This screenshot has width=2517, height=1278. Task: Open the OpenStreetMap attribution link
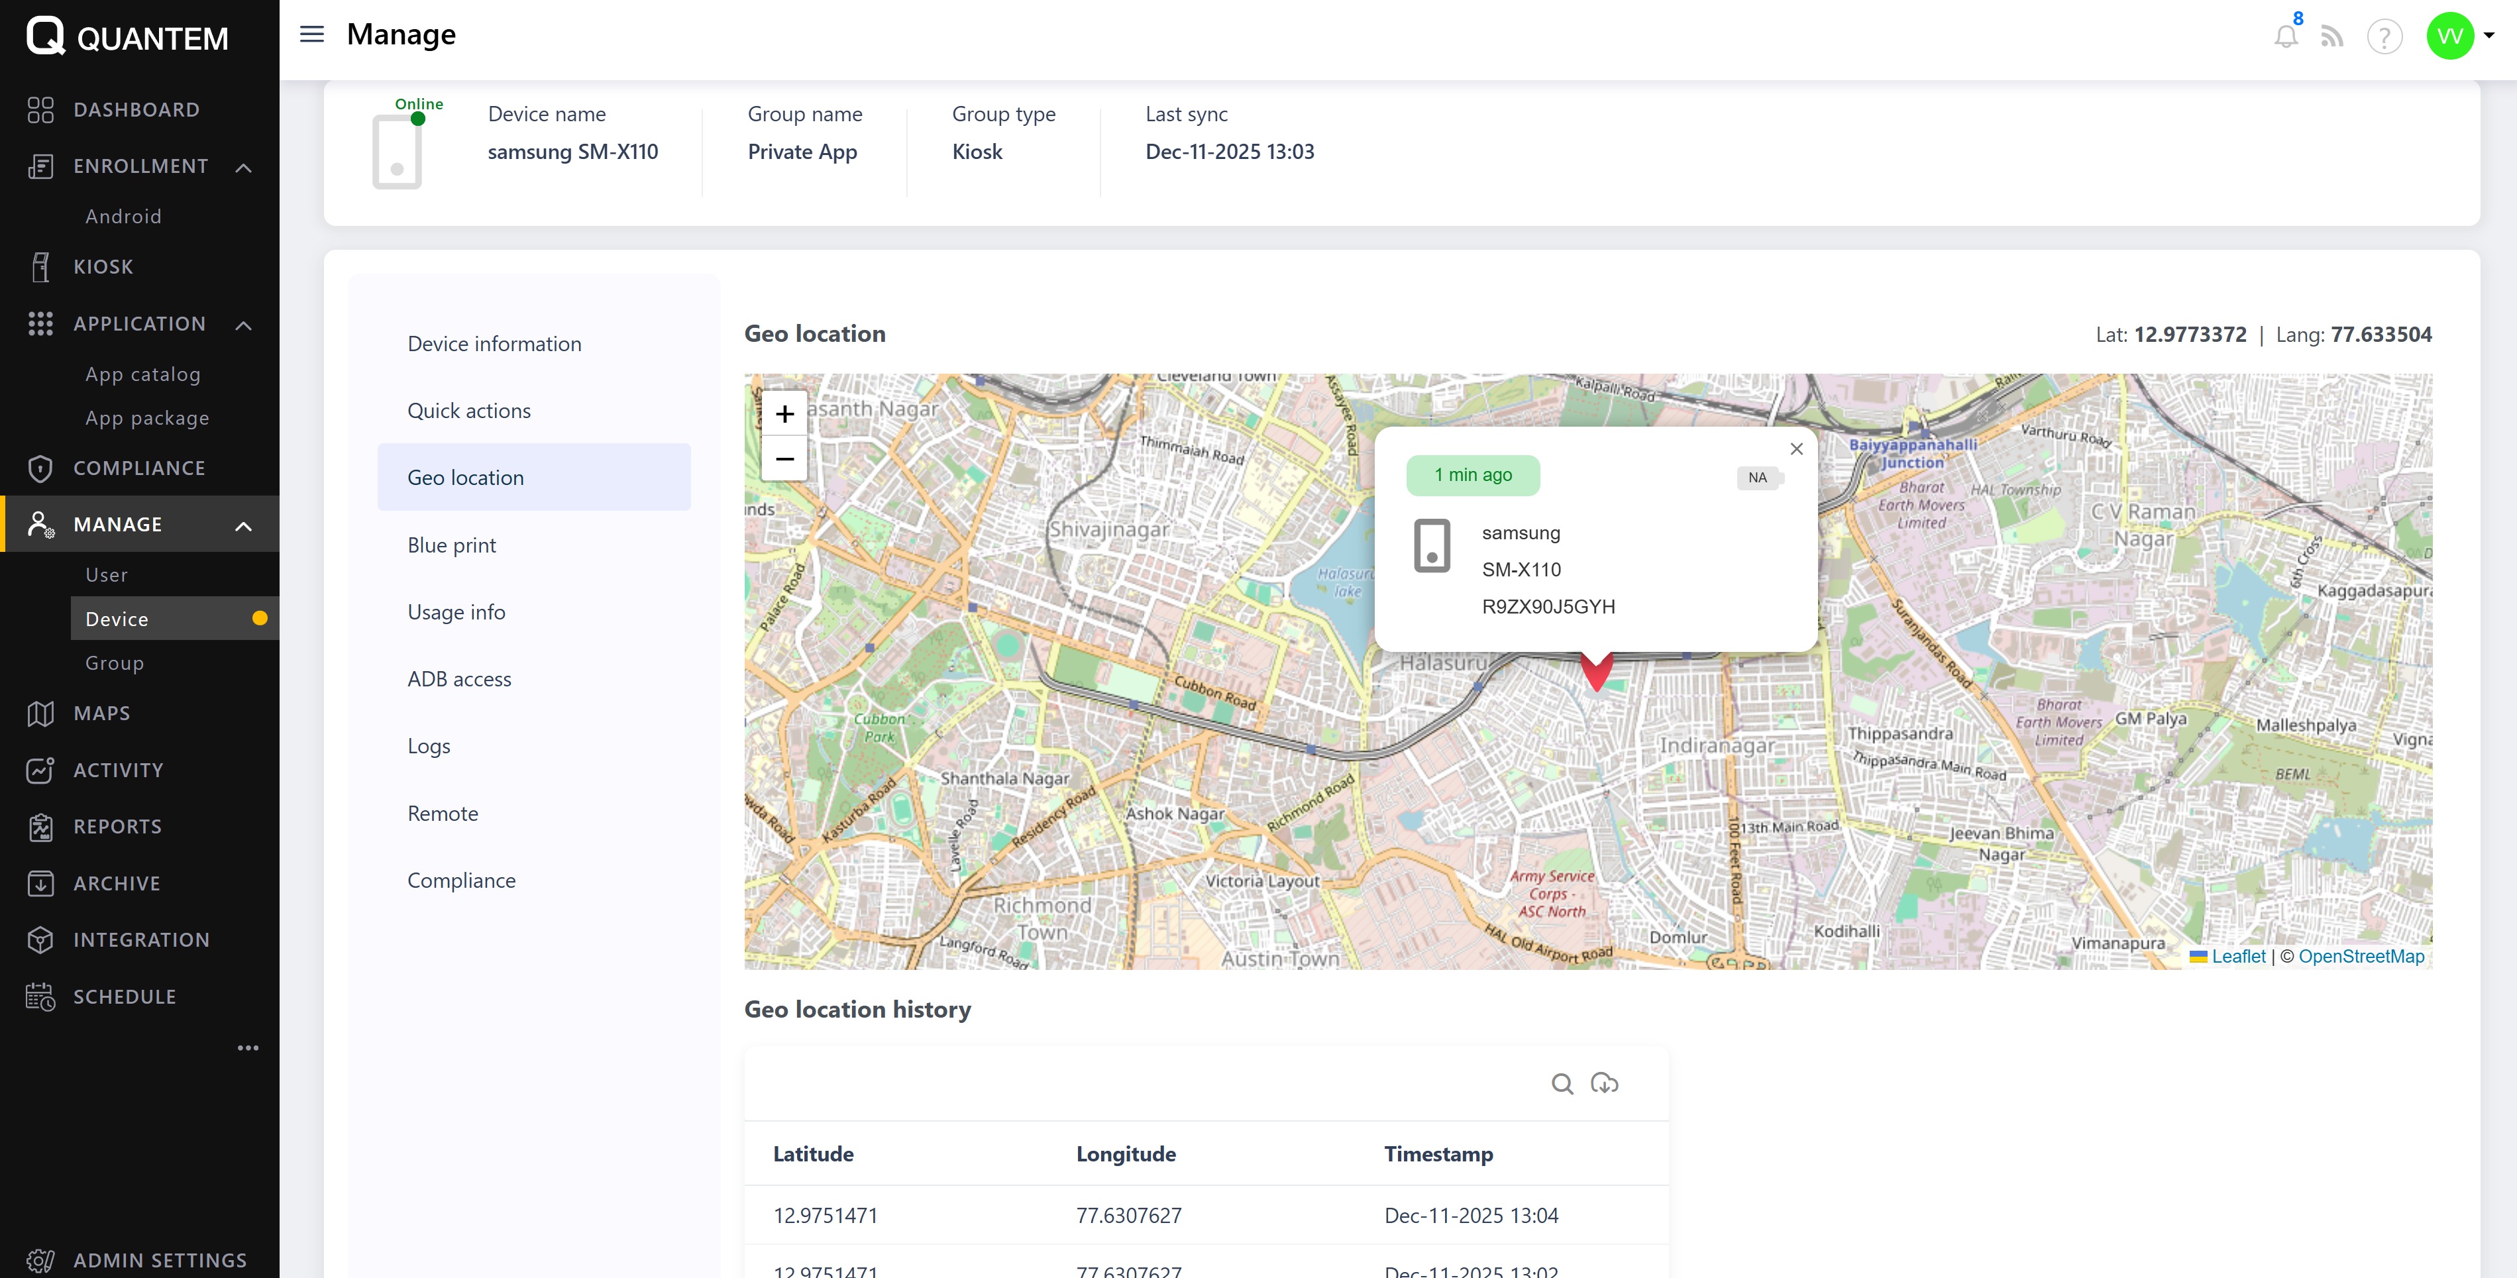point(2361,957)
